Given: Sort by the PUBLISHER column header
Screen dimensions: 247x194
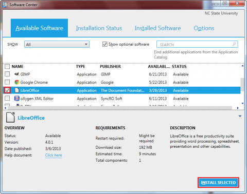Looking at the screenshot, I should (110, 66).
